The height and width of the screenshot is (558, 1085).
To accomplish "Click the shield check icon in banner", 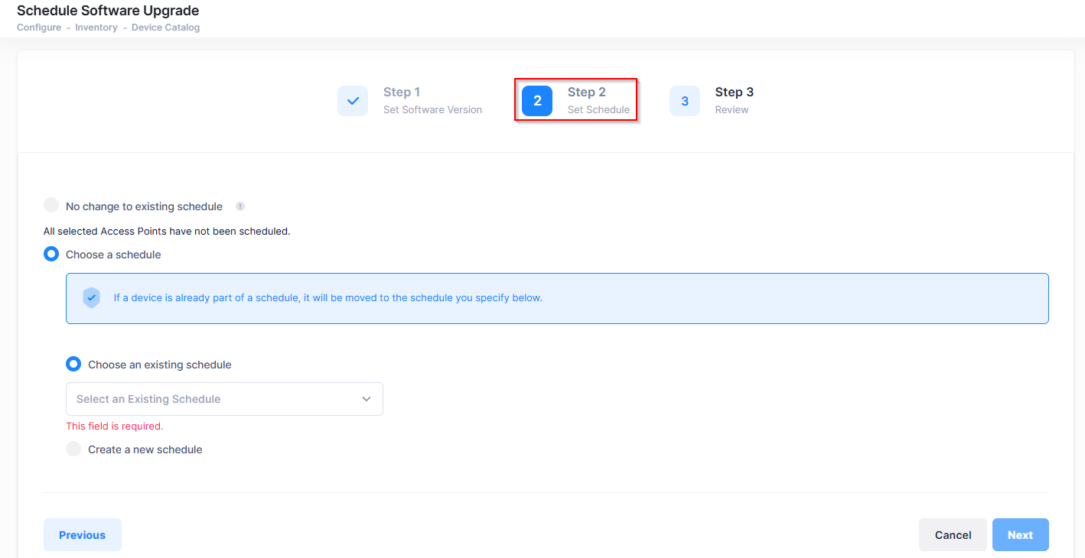I will tap(92, 298).
